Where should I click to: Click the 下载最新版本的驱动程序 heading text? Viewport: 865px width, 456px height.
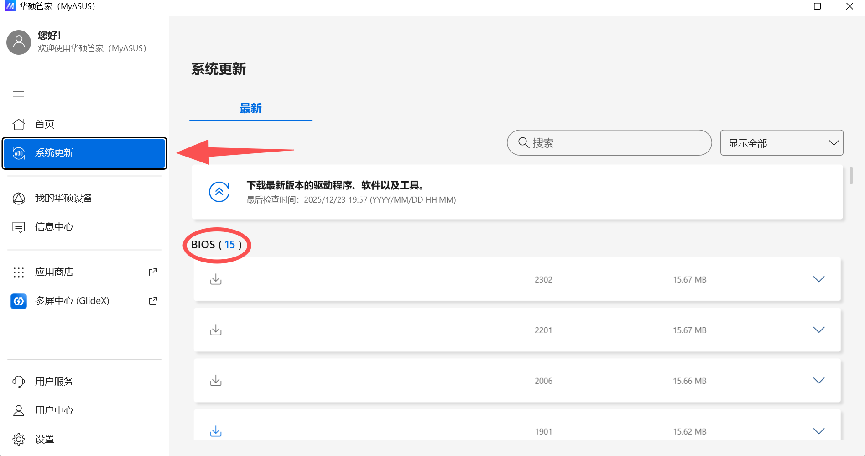pos(336,185)
